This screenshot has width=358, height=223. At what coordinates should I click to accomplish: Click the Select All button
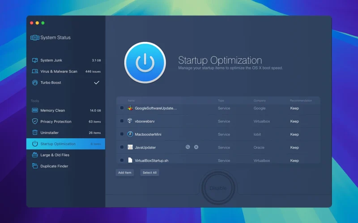click(x=149, y=173)
